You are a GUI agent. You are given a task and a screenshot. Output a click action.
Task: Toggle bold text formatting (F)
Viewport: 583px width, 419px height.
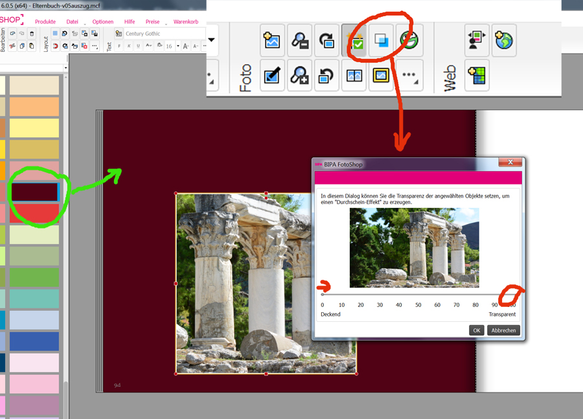pyautogui.click(x=119, y=47)
